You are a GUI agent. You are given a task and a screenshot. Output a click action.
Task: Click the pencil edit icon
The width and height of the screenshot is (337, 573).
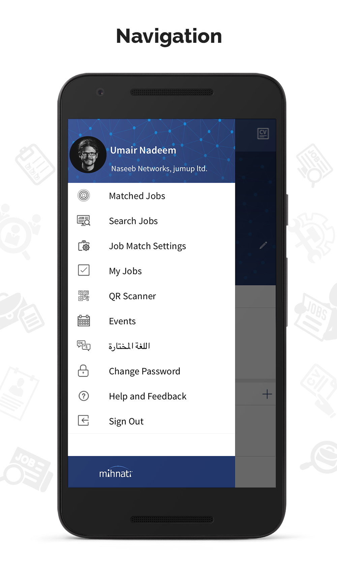point(263,245)
